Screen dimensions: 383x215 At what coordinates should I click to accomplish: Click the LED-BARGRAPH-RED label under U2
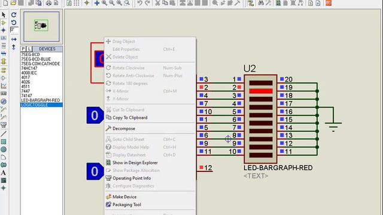pyautogui.click(x=278, y=168)
